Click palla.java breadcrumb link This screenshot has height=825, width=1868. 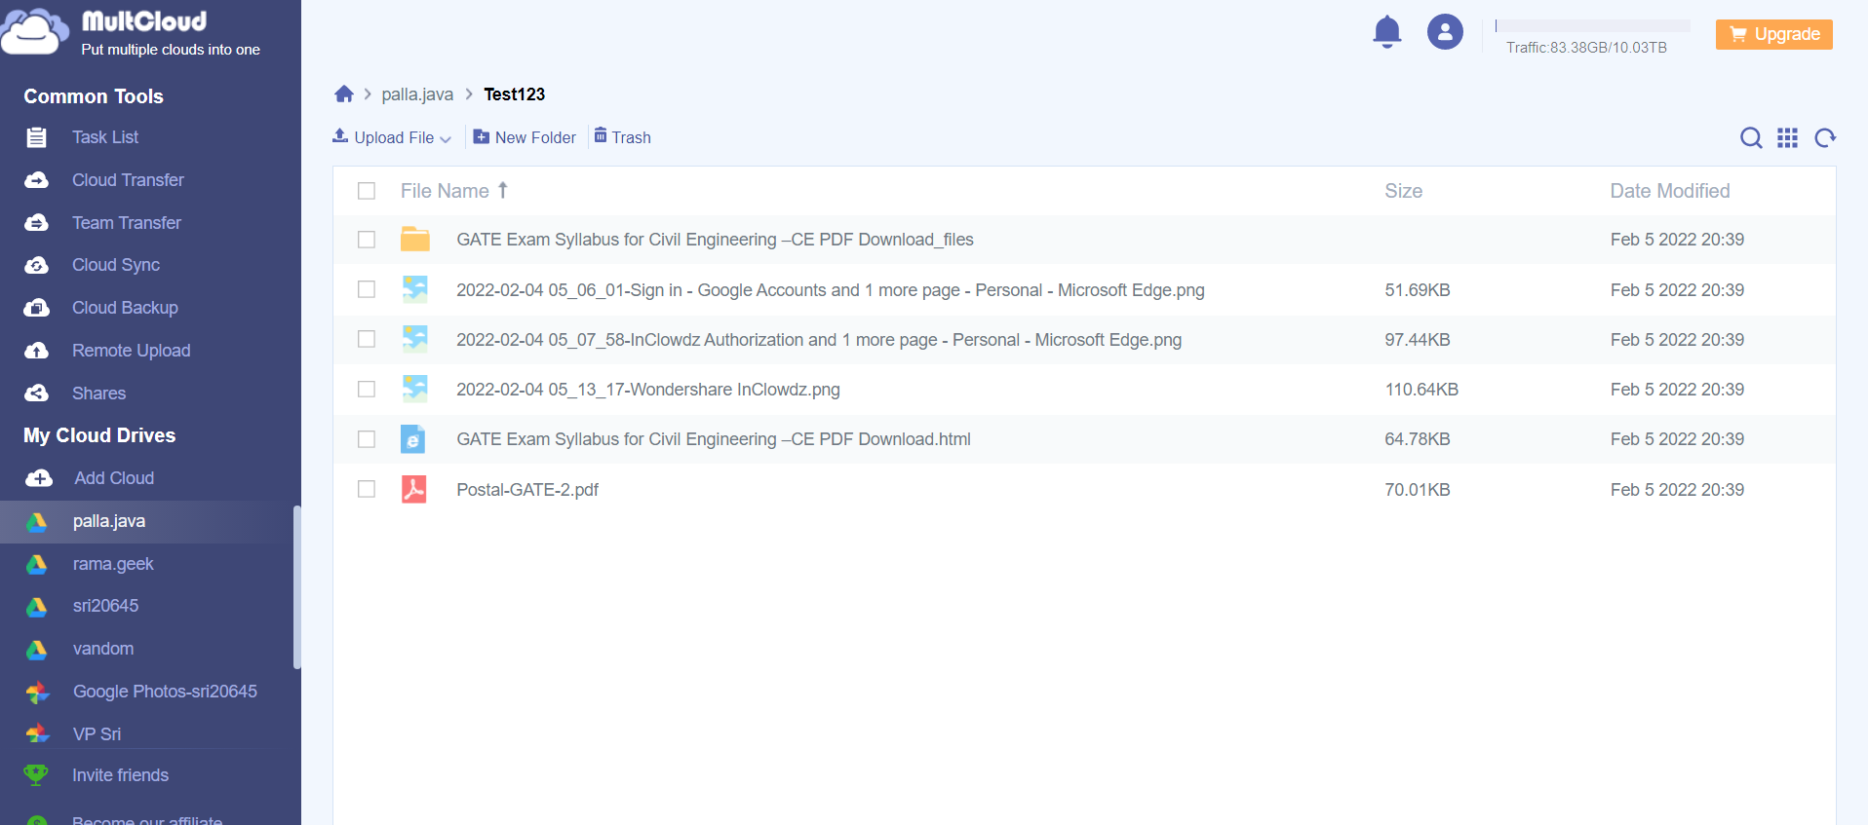coord(417,94)
